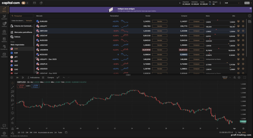Viewport: 253px width, 138px height.
Task: Select the trend line drawing tool
Action: pyautogui.click(x=12, y=87)
